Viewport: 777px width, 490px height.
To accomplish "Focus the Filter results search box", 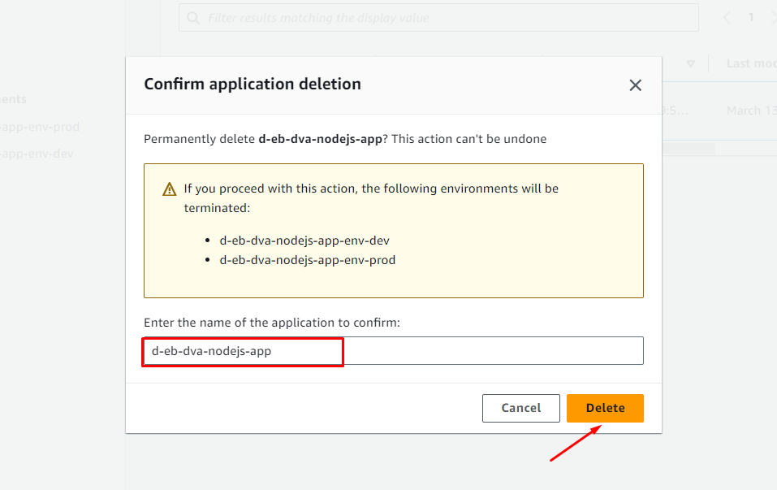I will coord(438,18).
